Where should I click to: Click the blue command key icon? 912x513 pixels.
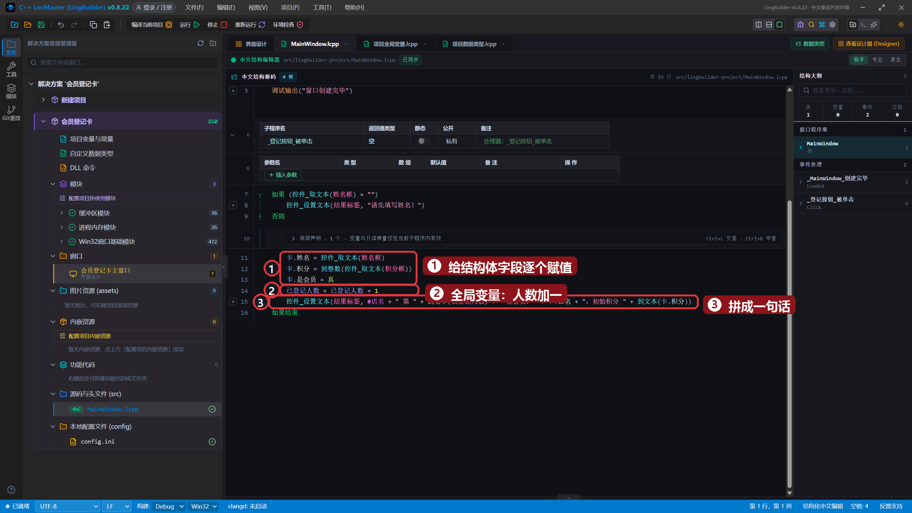pos(822,25)
